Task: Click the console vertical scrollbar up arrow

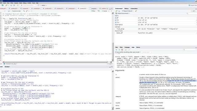Action: (113, 71)
